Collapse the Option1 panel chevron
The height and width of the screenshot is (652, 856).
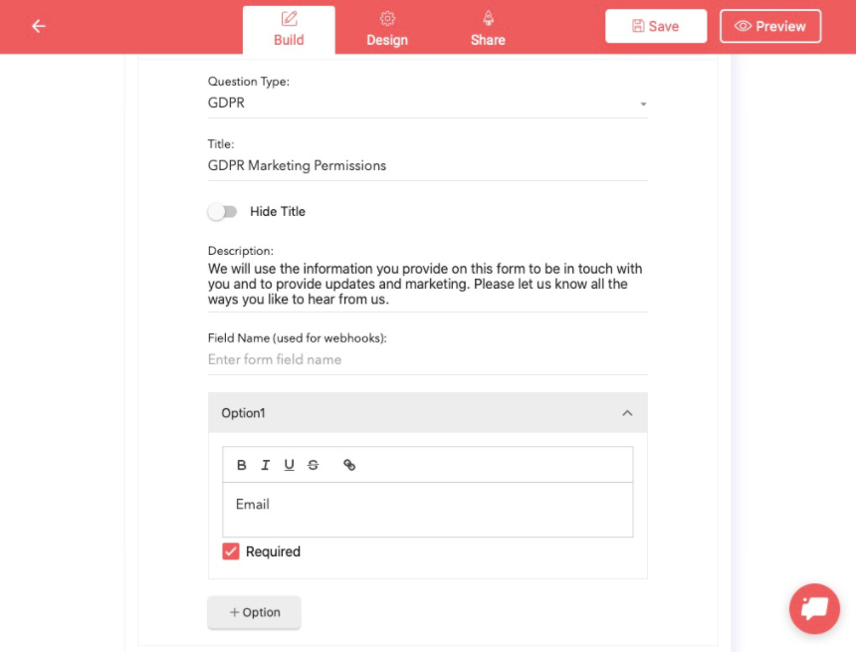tap(627, 413)
